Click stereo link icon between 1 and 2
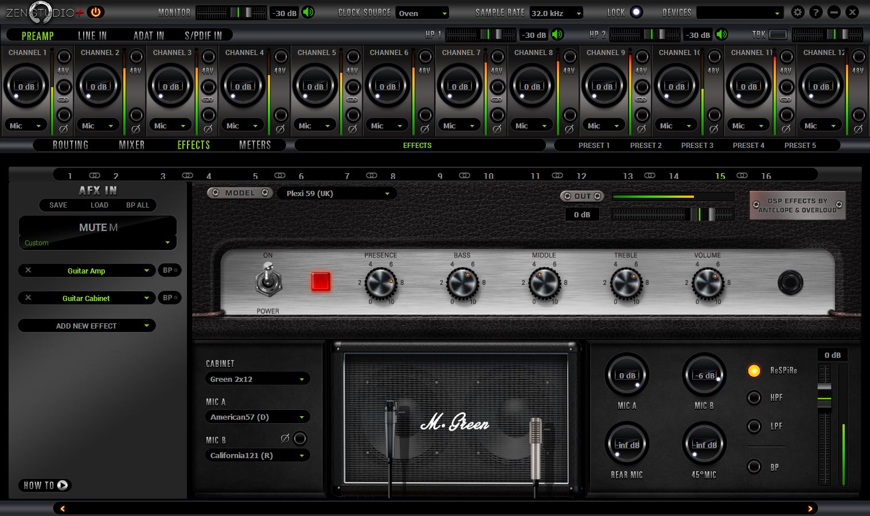The height and width of the screenshot is (516, 870). coord(94,175)
